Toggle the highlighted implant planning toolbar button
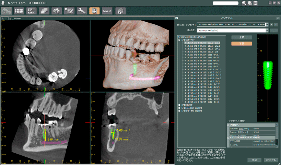The height and width of the screenshot is (165, 281). pyautogui.click(x=94, y=10)
